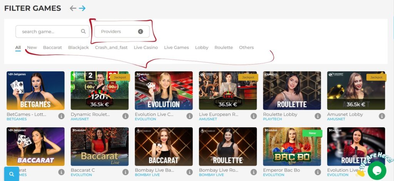Click Jackpot badge on Dynamic Roulette card
This screenshot has height=181, width=394.
pos(120,77)
